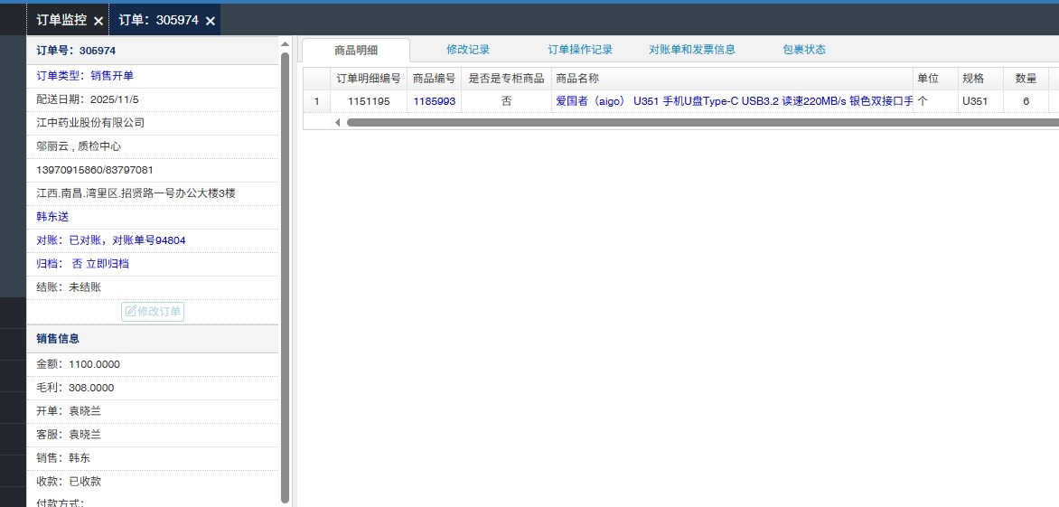Close the 订单: 305974 tab

coord(210,21)
